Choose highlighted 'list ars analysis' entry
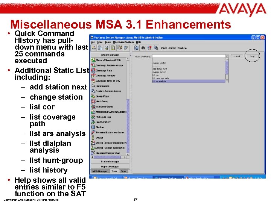This screenshot has width=271, height=203. [189, 81]
